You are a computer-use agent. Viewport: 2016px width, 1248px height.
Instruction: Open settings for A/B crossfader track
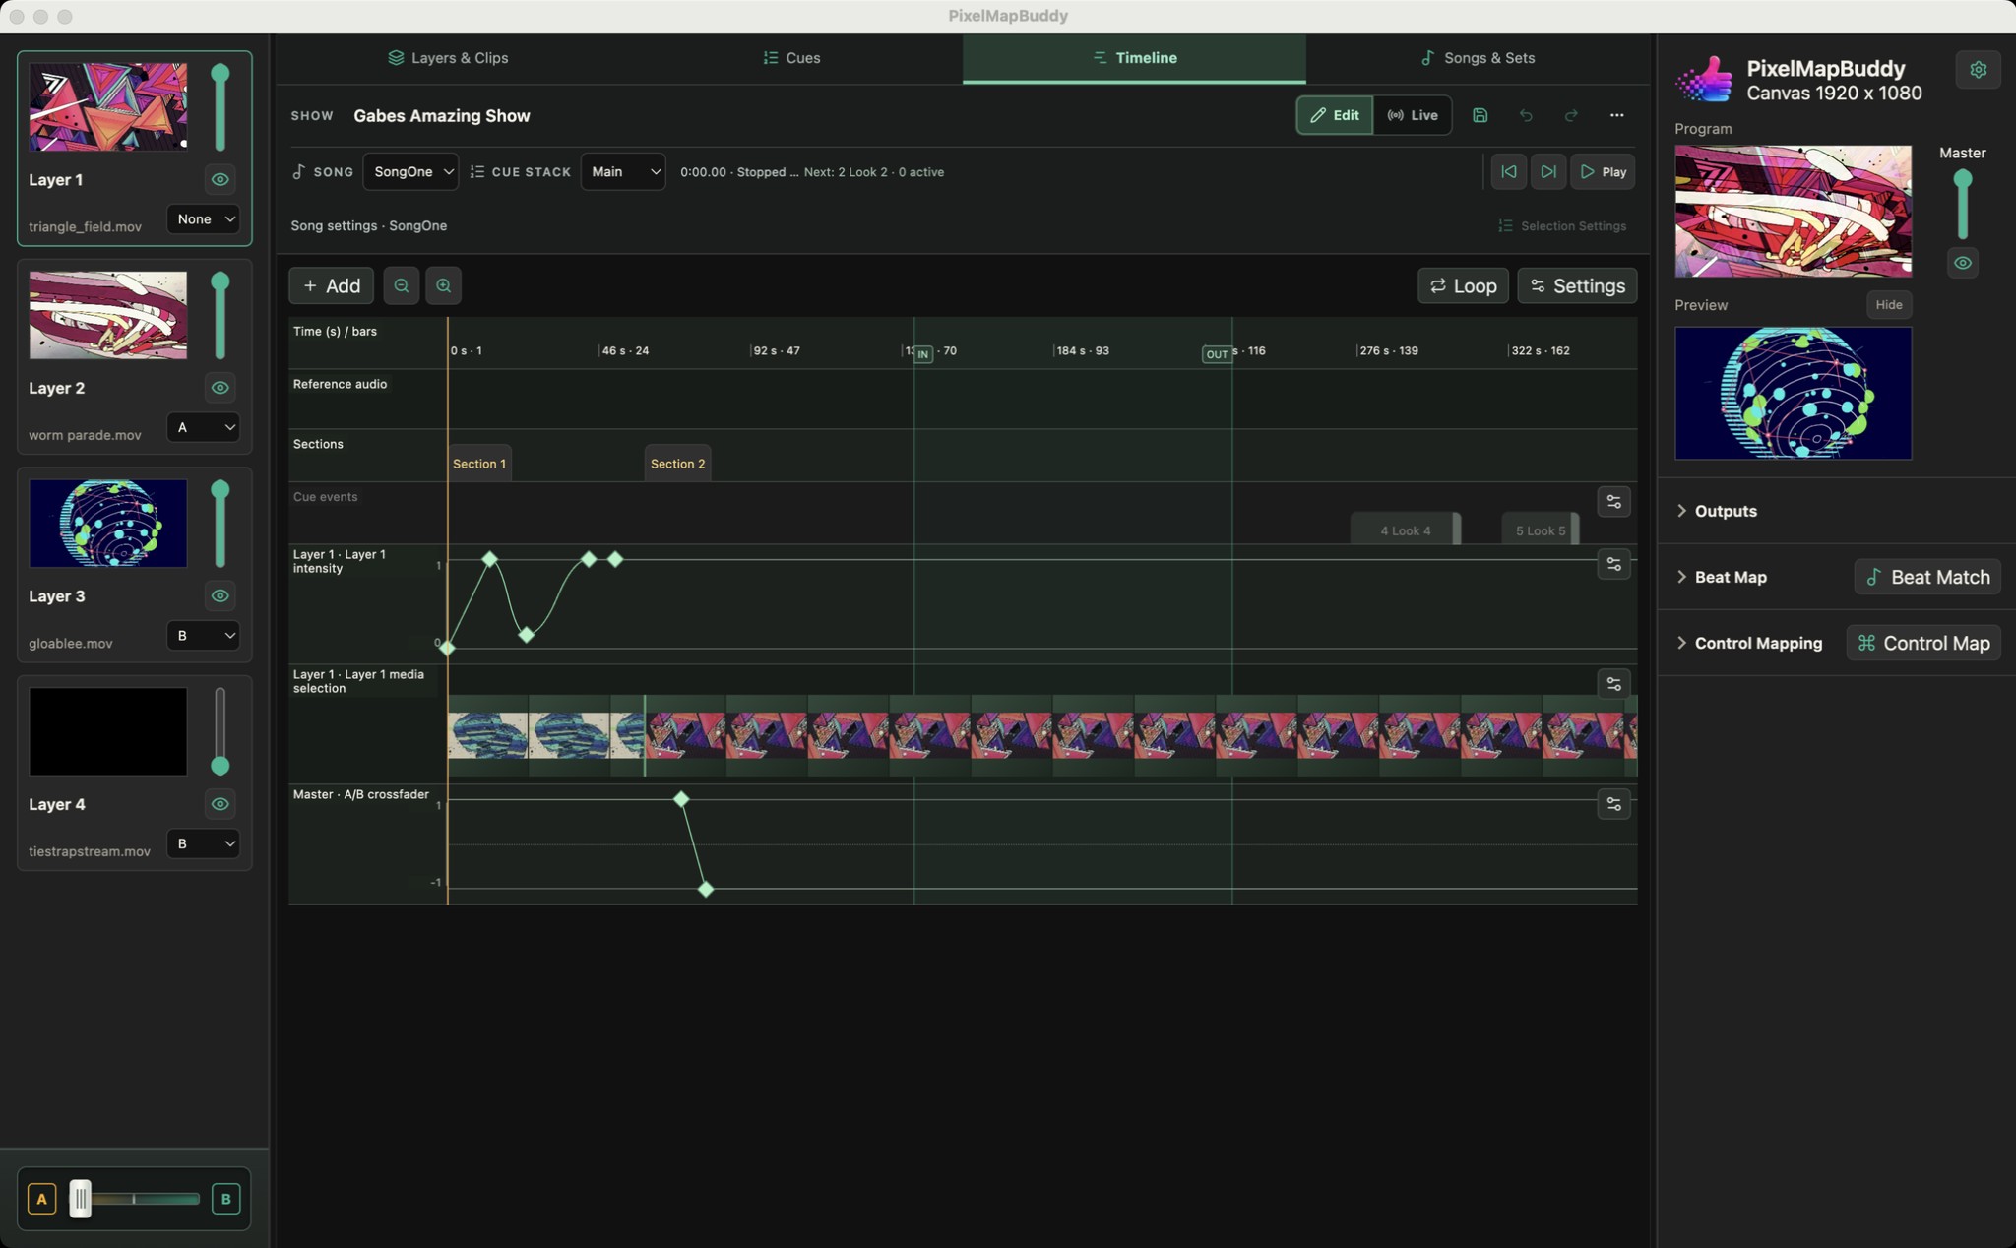(1613, 804)
